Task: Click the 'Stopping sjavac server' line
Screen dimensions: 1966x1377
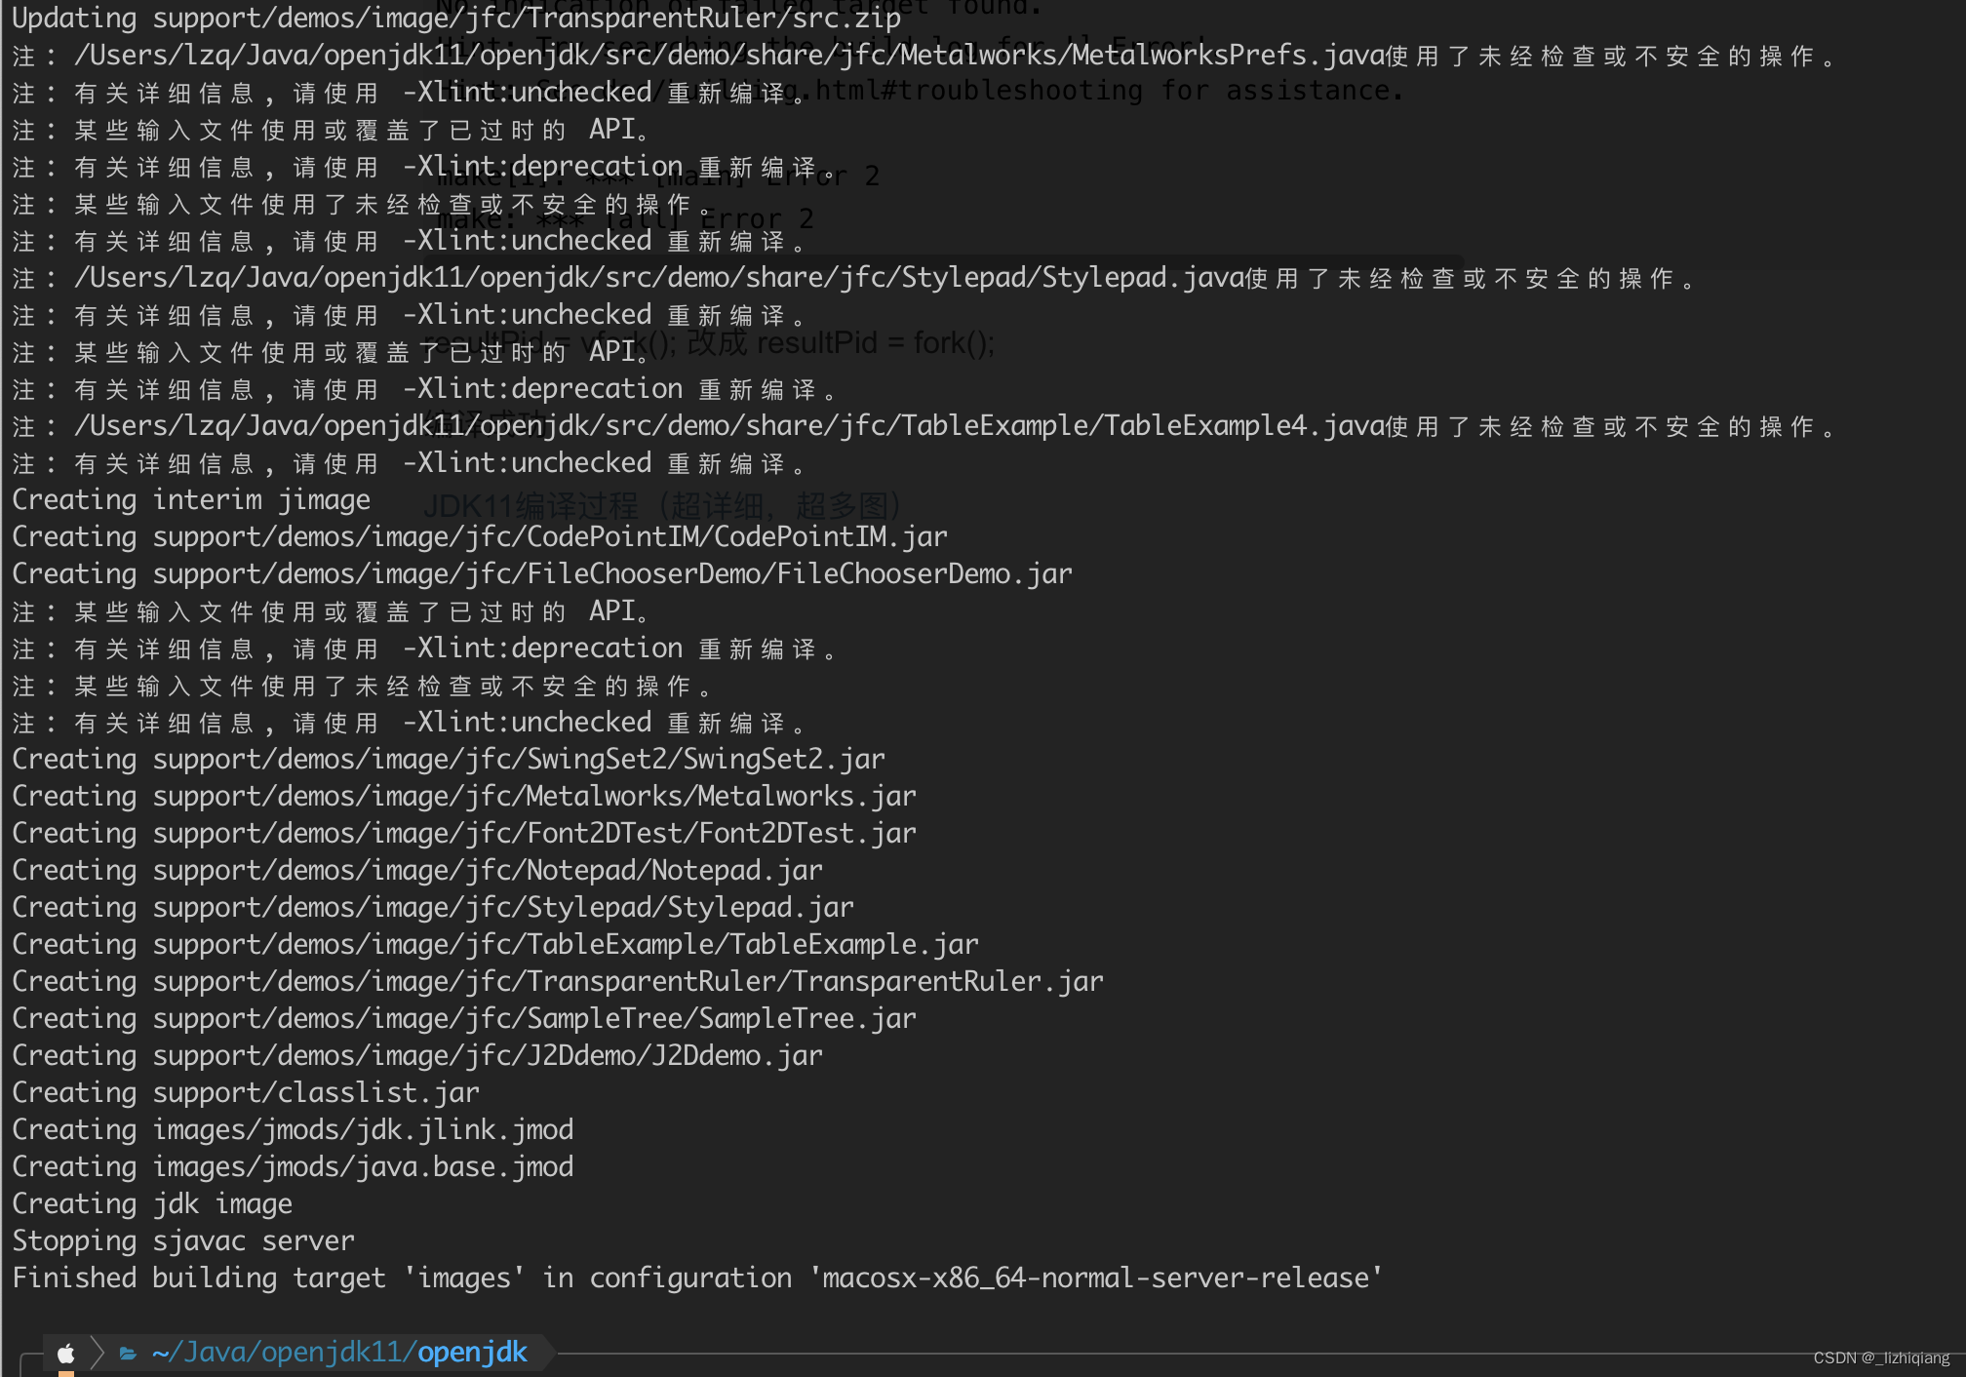Action: (183, 1240)
